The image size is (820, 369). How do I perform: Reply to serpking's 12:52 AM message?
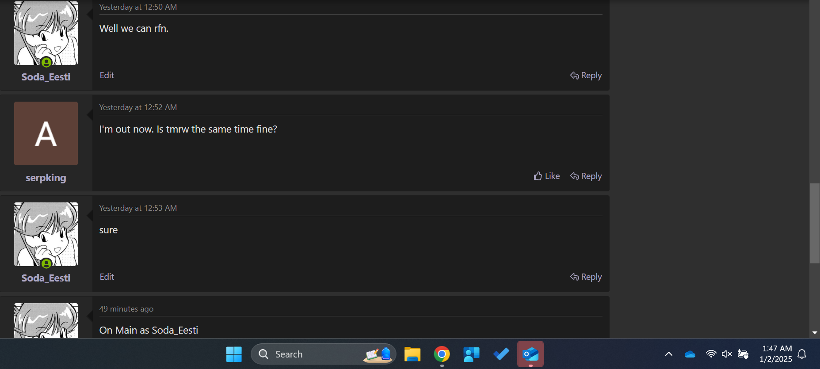click(x=586, y=176)
